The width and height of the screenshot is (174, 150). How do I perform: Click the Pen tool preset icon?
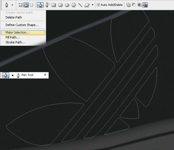pos(7,5)
